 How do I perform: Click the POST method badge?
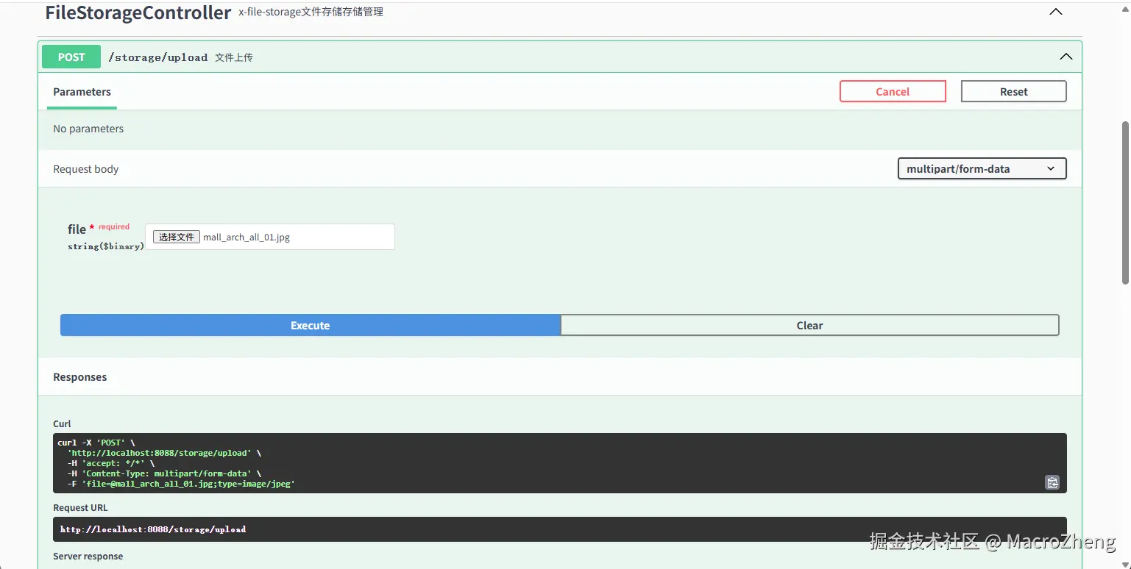coord(71,57)
